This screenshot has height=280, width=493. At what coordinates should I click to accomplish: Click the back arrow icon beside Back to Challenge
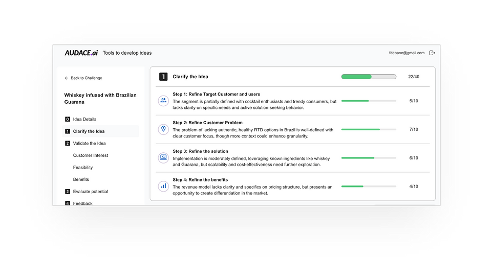(67, 78)
